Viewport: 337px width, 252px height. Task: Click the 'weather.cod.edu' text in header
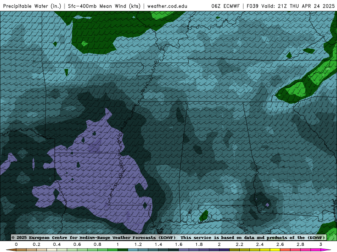pyautogui.click(x=167, y=6)
